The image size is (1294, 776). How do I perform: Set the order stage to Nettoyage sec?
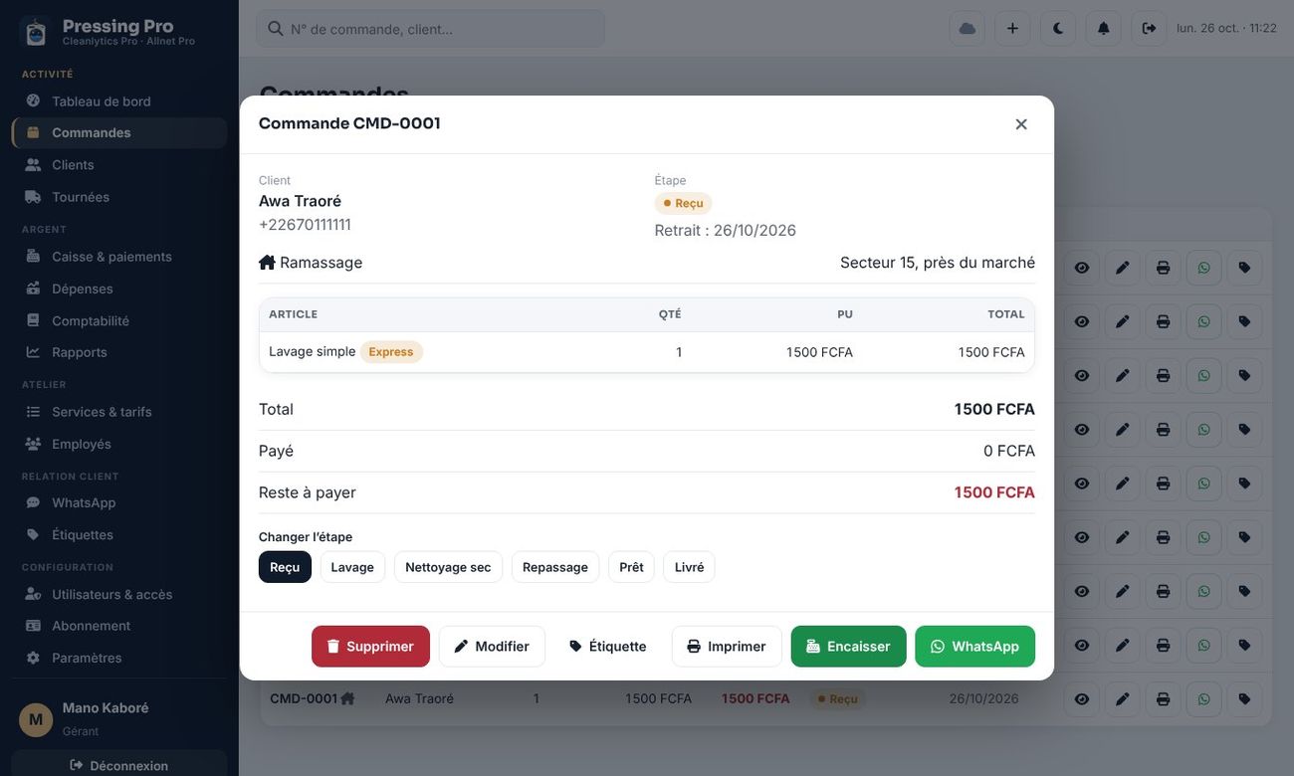pos(448,567)
